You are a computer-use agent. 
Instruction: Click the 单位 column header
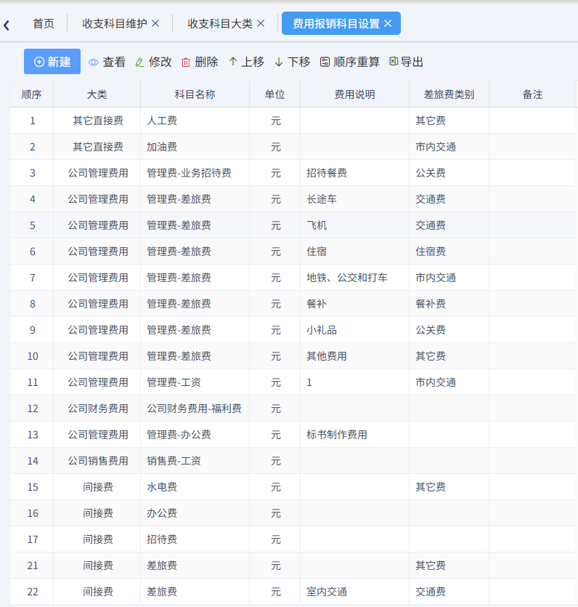(x=275, y=95)
